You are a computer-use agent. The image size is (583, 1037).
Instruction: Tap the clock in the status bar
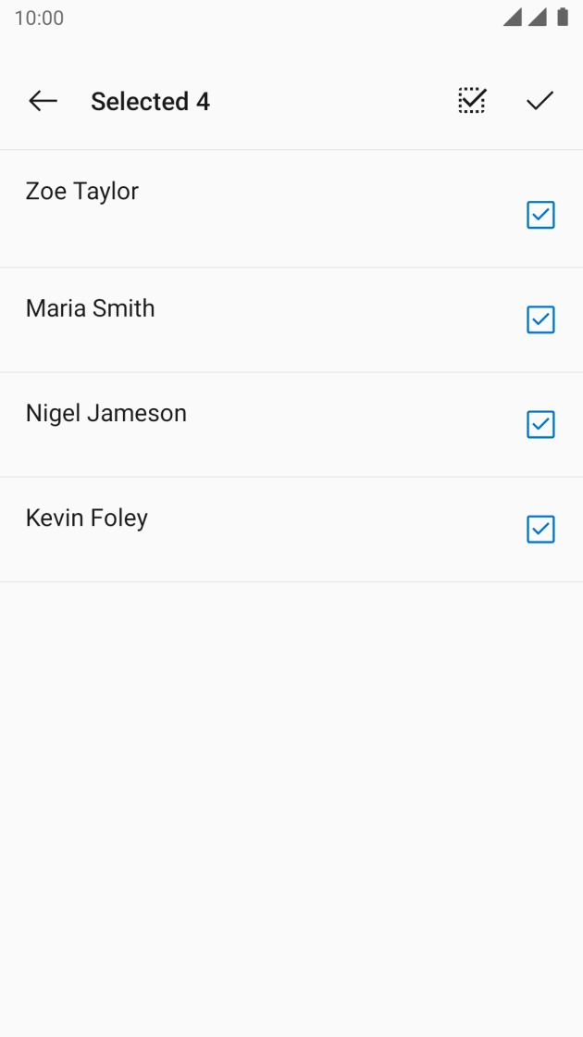[x=39, y=17]
